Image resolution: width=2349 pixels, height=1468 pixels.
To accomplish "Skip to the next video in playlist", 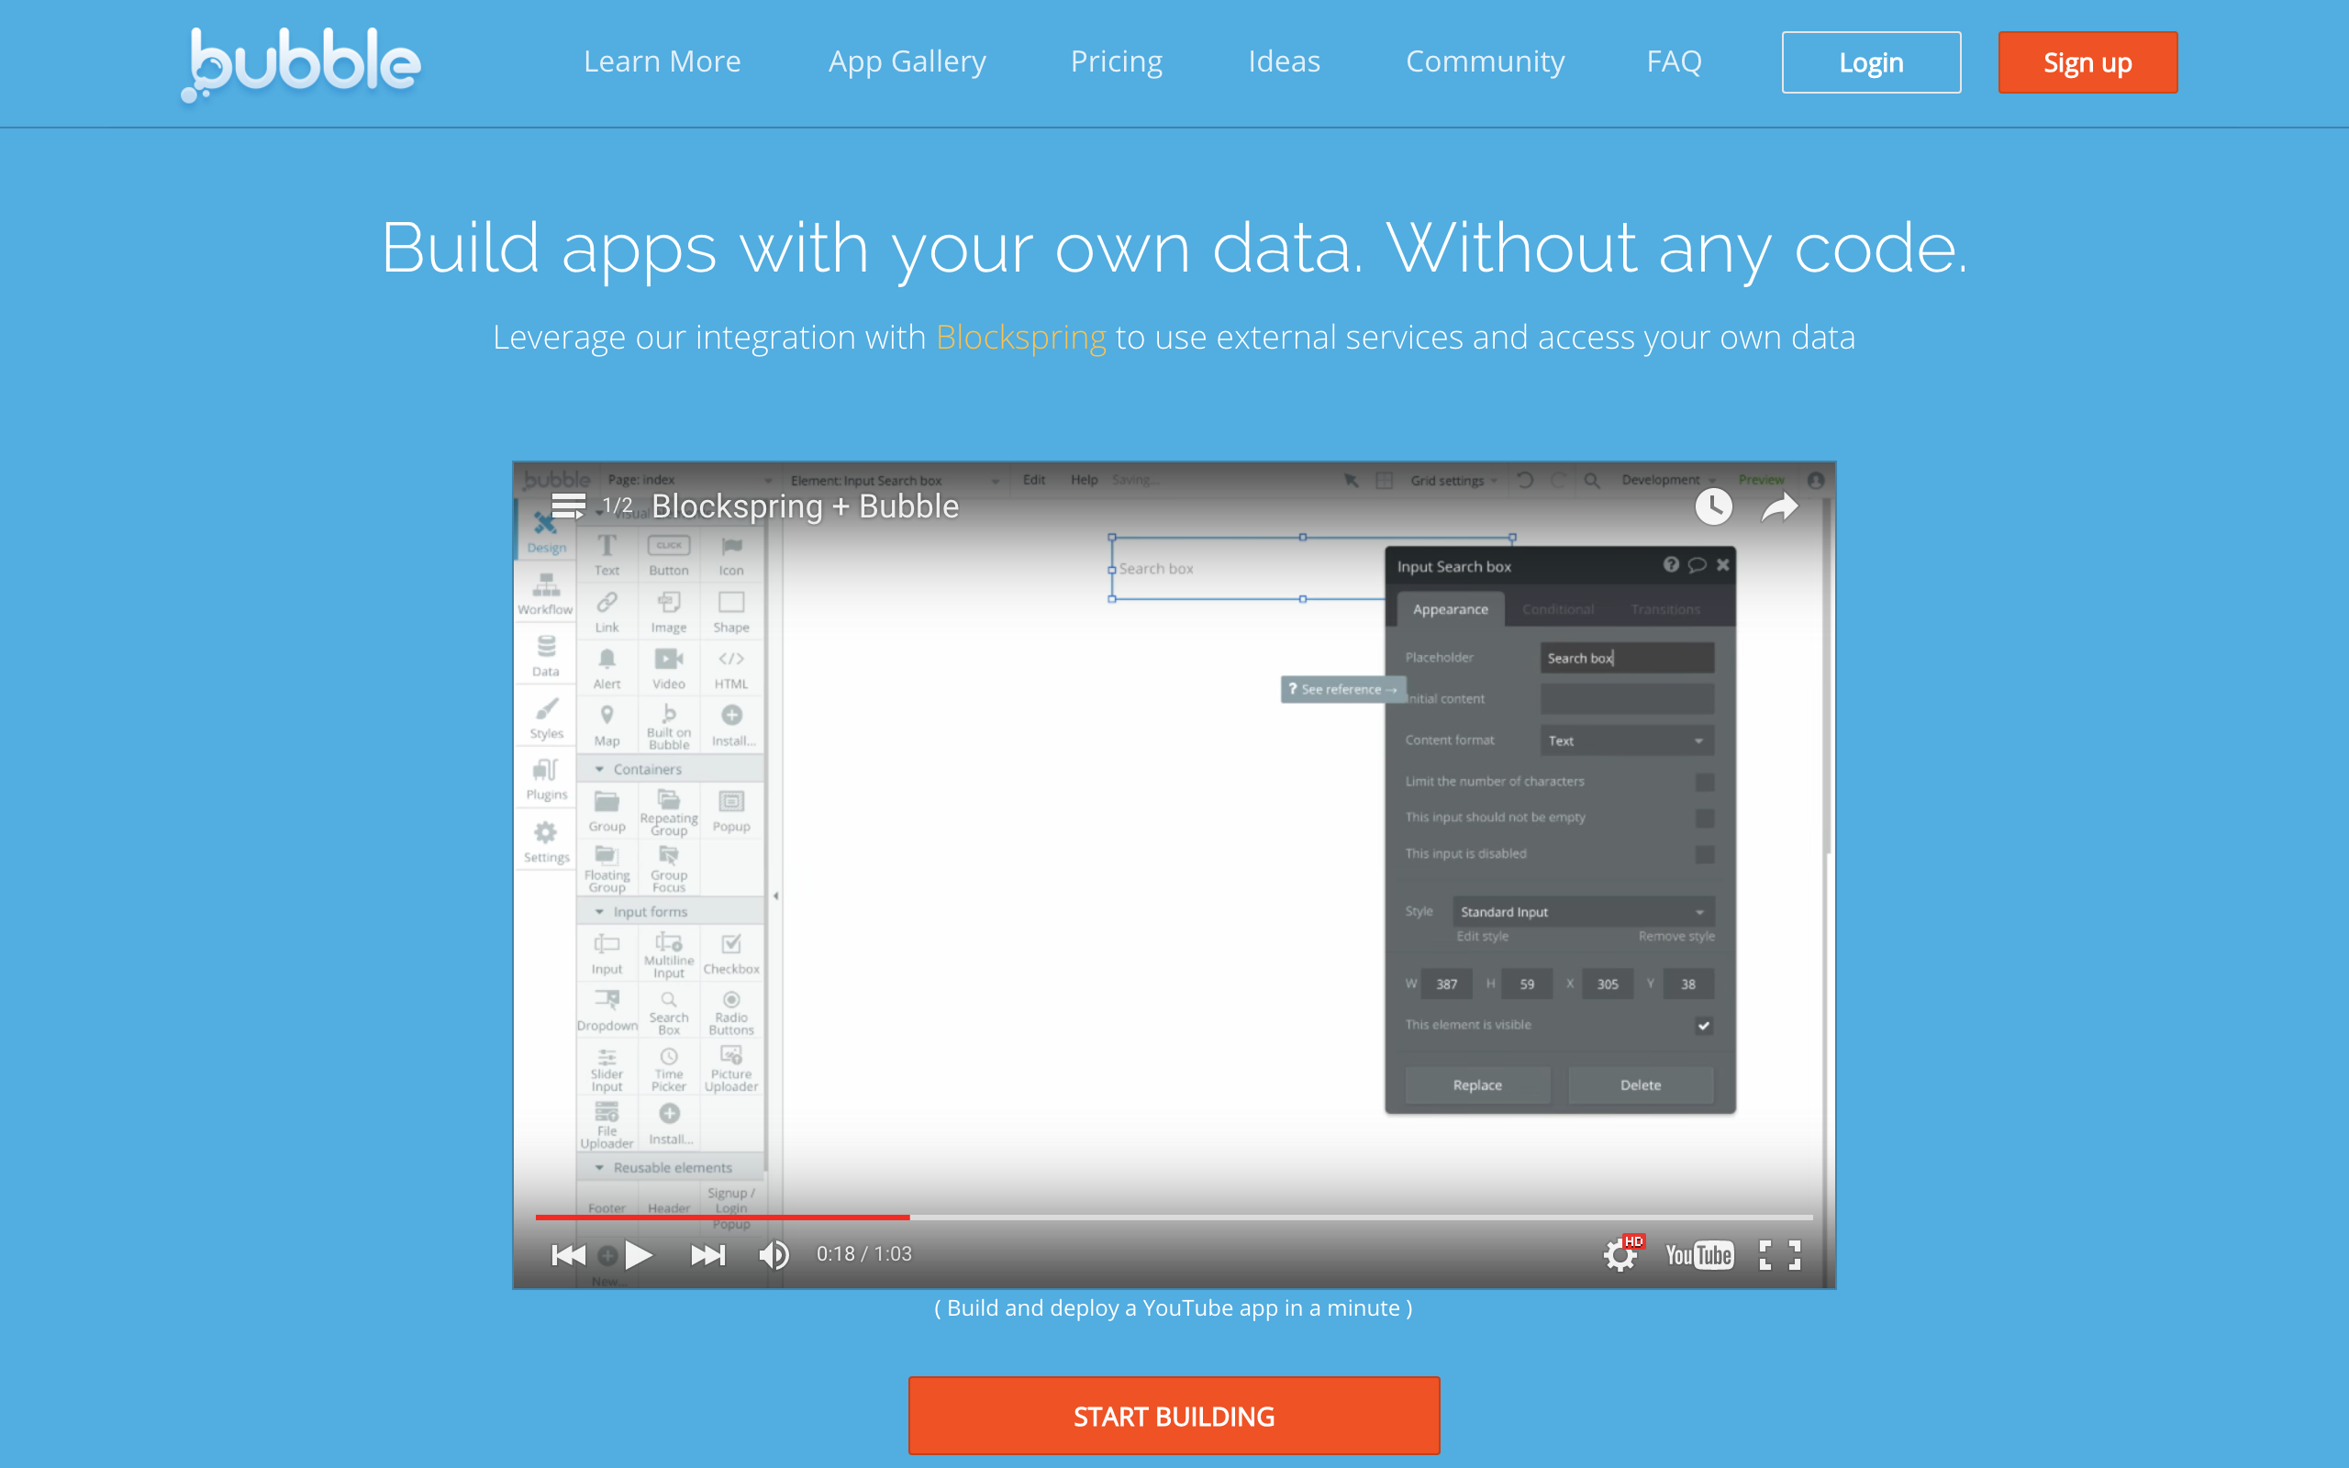I will pyautogui.click(x=707, y=1254).
